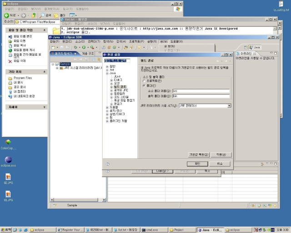This screenshot has height=233, width=291.
Task: Click the 소스 폴더 이름 src field
Action: [201, 91]
